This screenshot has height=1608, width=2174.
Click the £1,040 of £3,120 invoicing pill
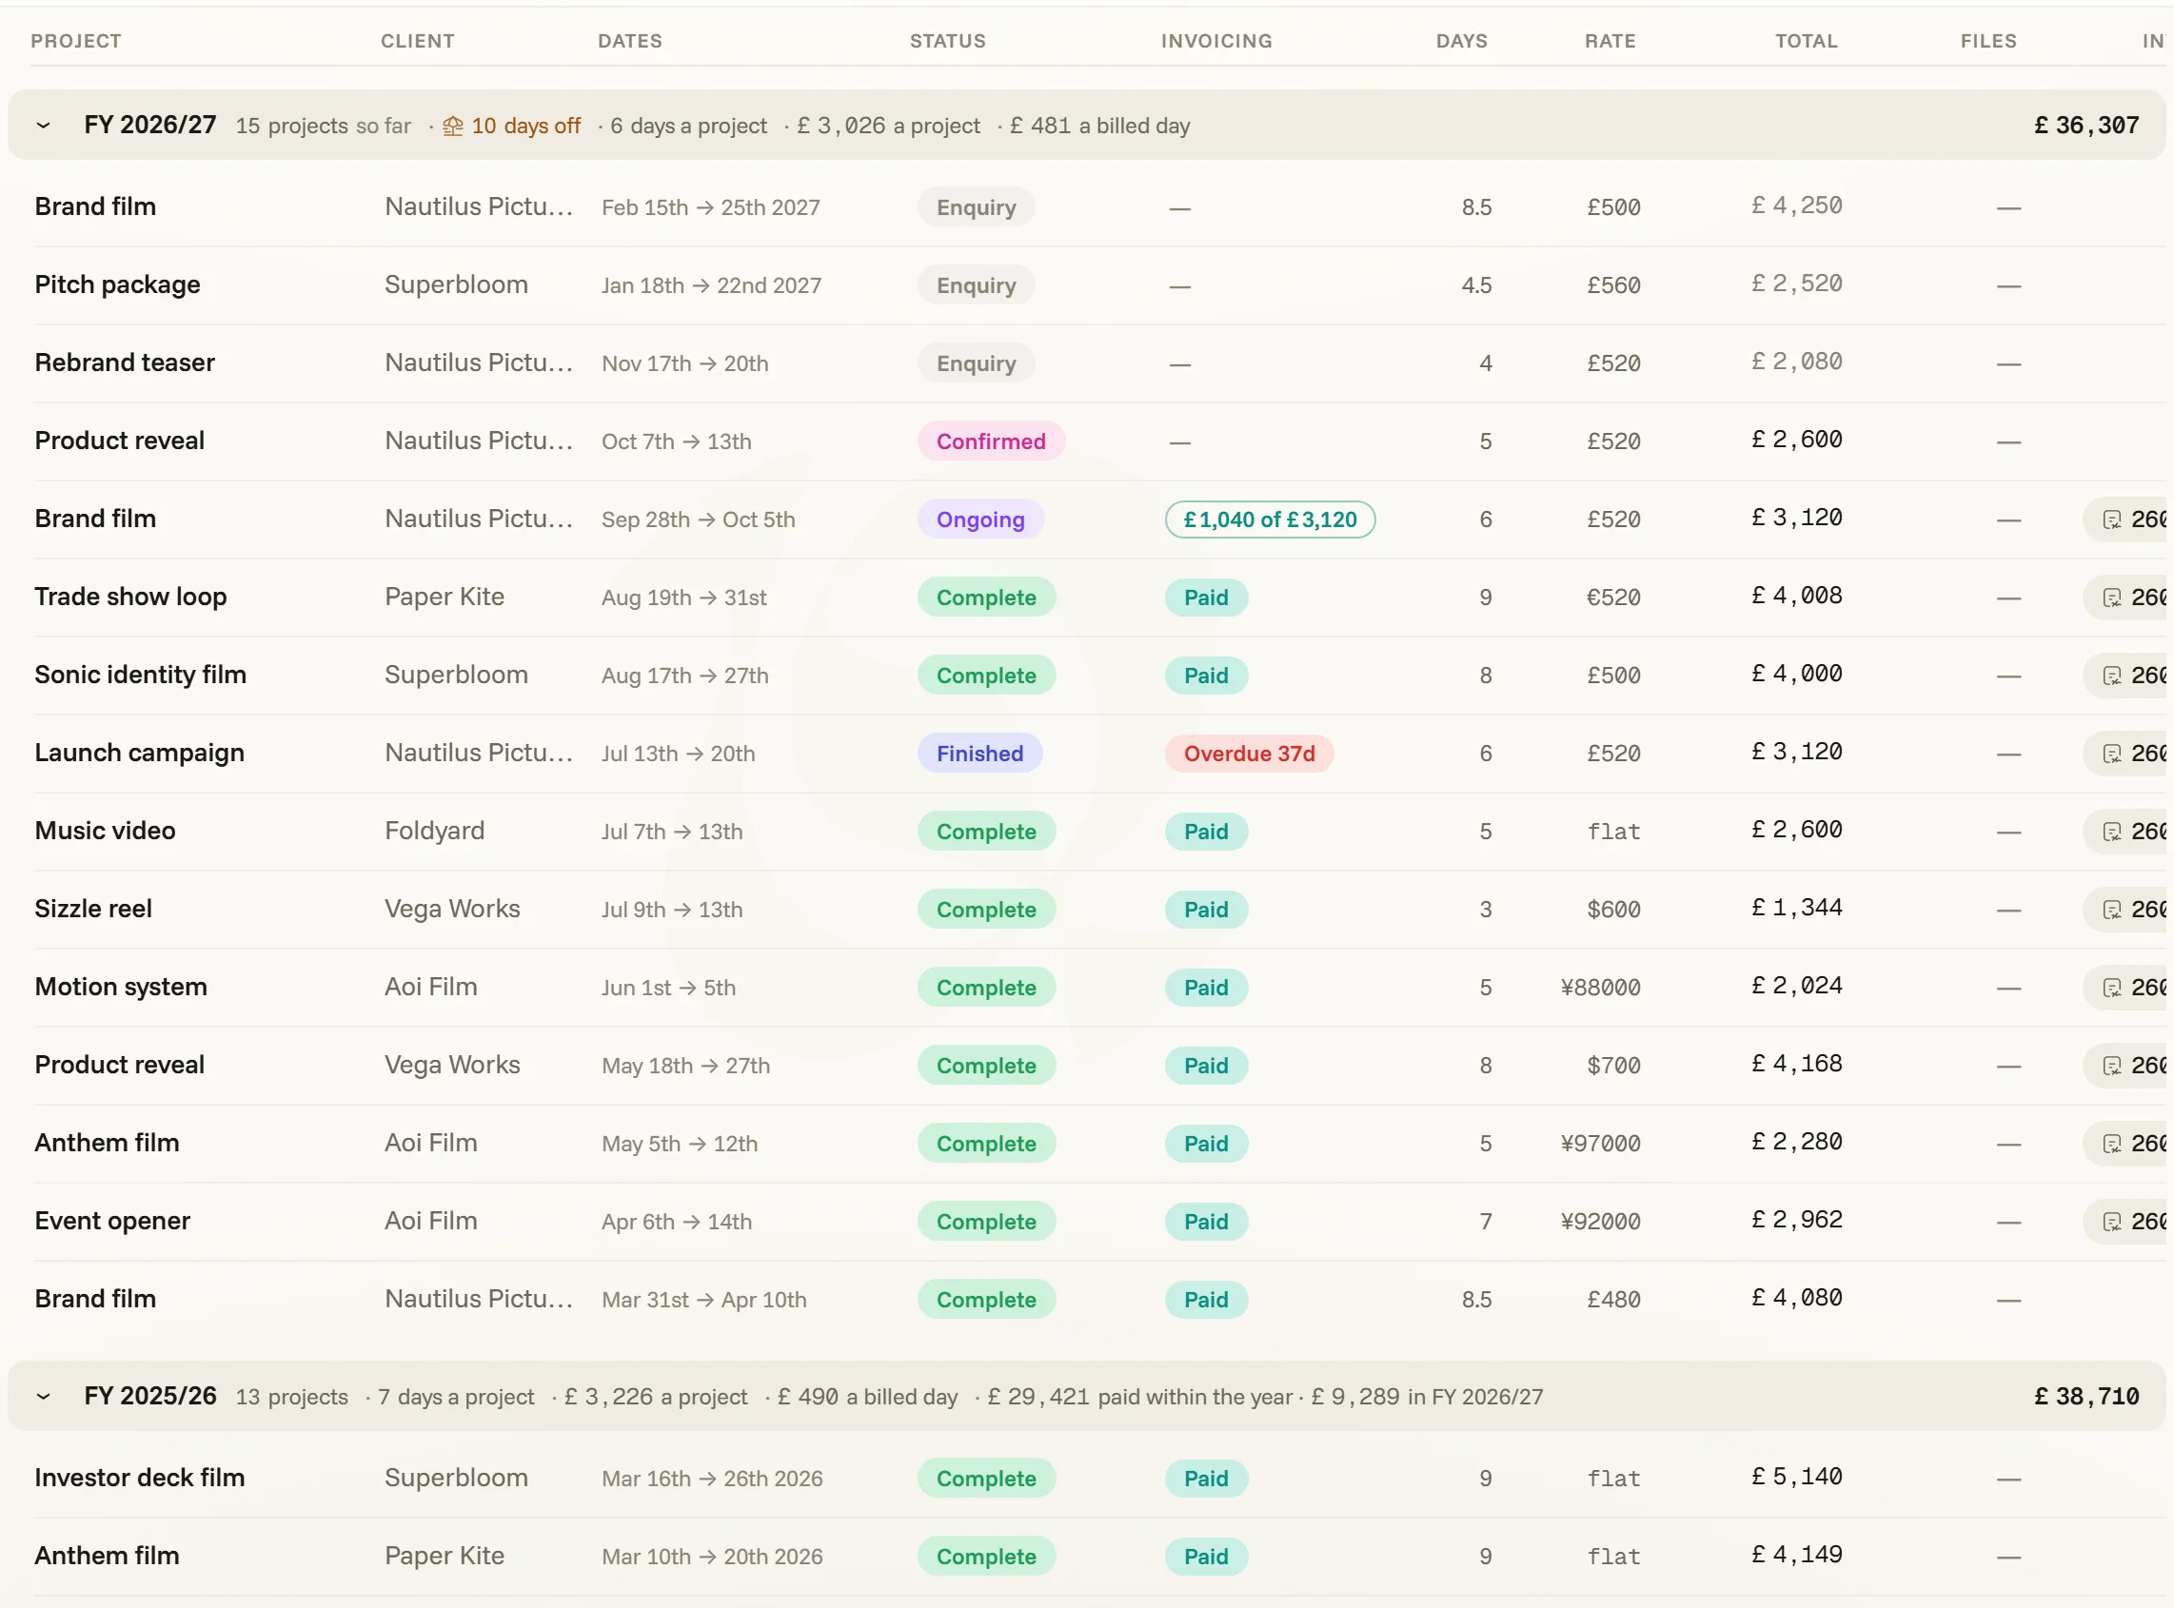point(1270,520)
